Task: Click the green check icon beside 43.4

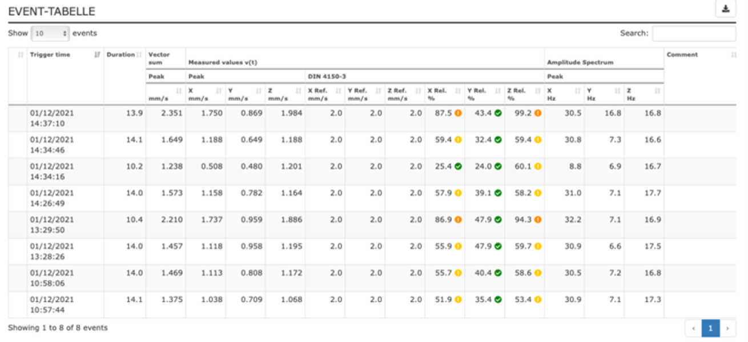Action: [x=500, y=114]
